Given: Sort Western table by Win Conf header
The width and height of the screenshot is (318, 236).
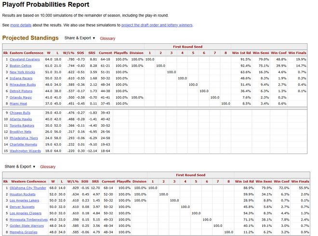Looking at the screenshot, I should [281, 182].
